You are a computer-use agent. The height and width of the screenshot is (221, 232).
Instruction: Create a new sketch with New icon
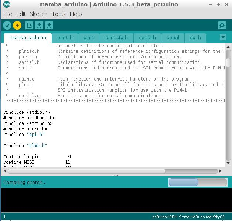coord(29,25)
